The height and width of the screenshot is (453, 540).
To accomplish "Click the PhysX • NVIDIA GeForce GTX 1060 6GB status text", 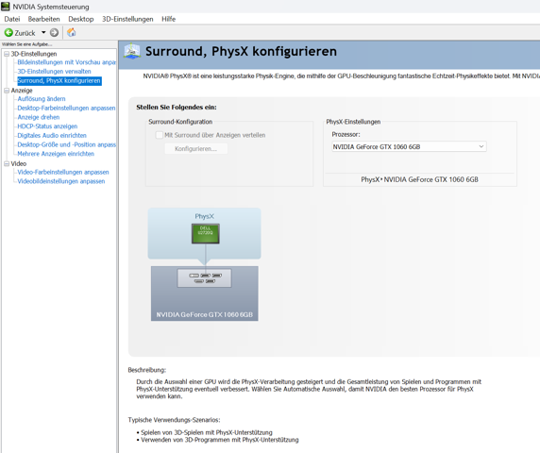I will [419, 179].
